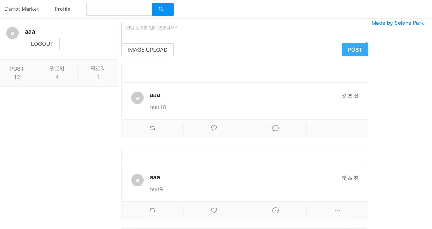The width and height of the screenshot is (432, 229).
Task: Navigate to the Profile tab
Action: [x=62, y=9]
